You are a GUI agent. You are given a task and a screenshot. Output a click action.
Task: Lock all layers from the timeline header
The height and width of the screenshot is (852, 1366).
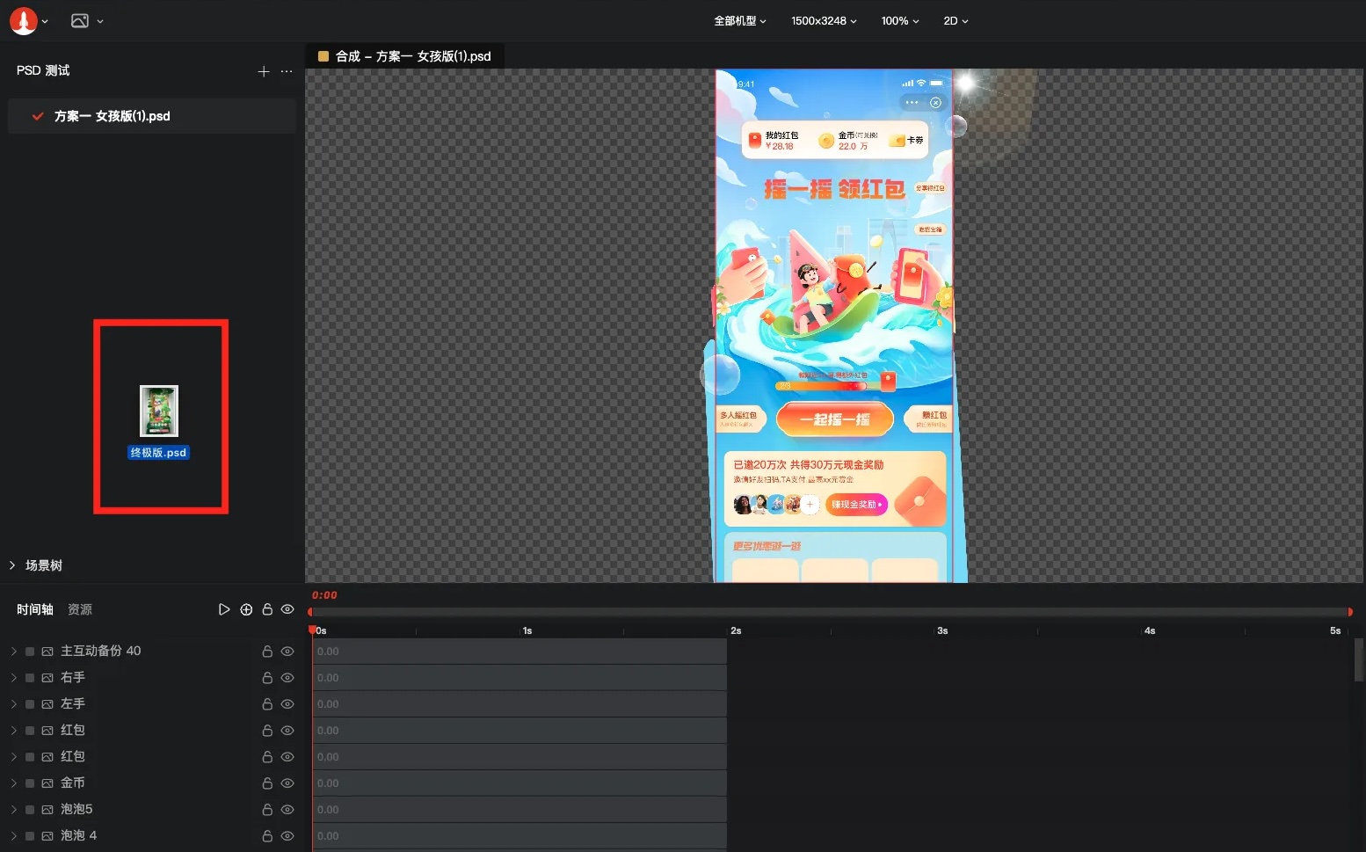[x=267, y=609]
